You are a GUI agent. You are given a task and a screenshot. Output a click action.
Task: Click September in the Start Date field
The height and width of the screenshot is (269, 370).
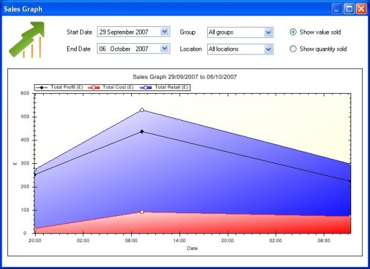pos(120,32)
